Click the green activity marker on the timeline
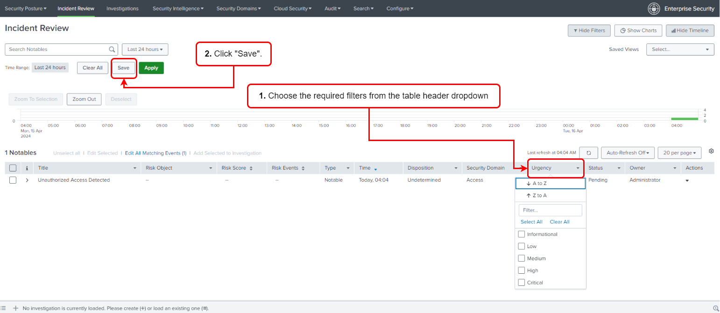This screenshot has width=720, height=313. click(x=684, y=118)
